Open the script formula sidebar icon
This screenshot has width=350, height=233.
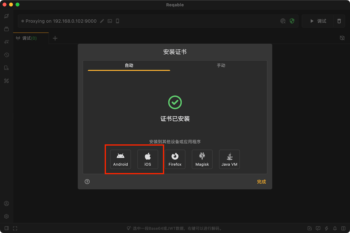[6, 42]
